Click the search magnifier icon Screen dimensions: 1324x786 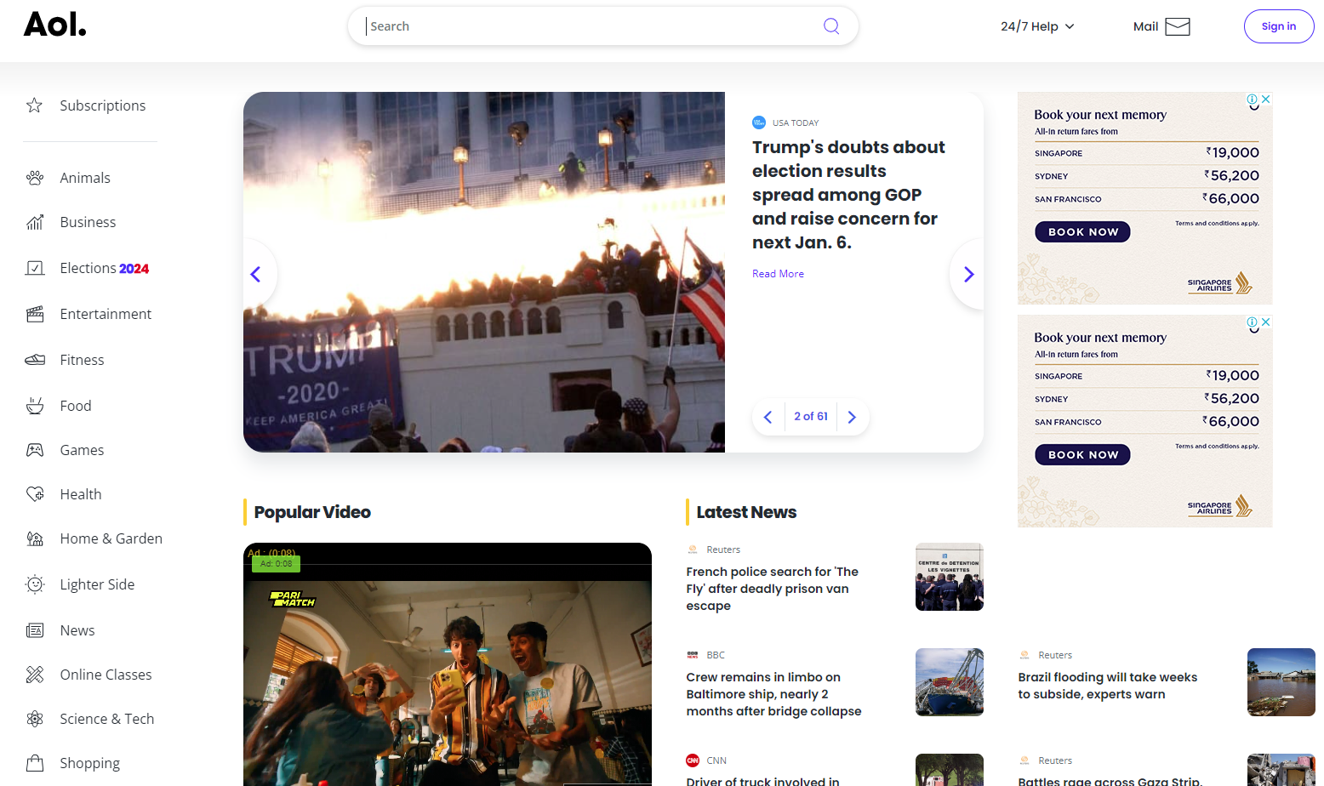[831, 26]
